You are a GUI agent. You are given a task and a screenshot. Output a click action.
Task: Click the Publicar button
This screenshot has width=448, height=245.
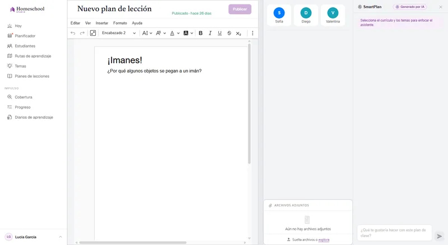[x=240, y=9]
